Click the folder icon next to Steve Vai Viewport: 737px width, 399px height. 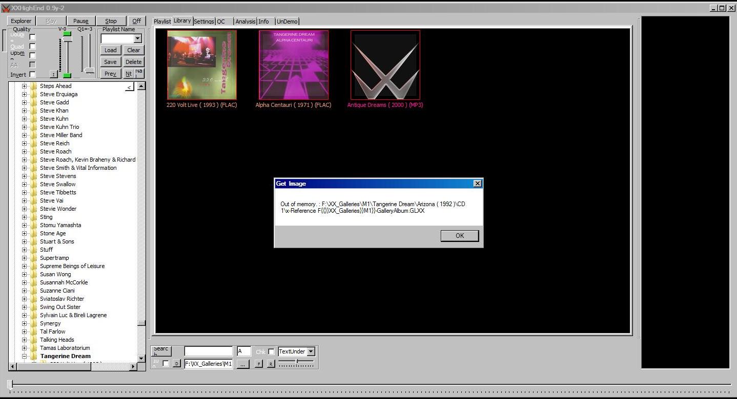[34, 201]
